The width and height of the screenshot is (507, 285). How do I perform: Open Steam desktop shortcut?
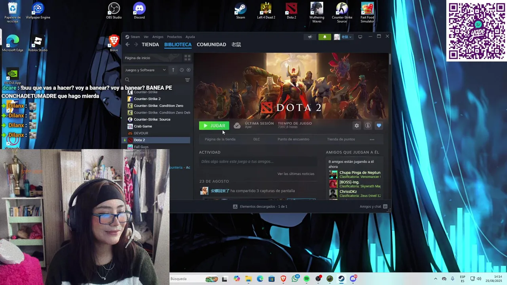pyautogui.click(x=240, y=11)
